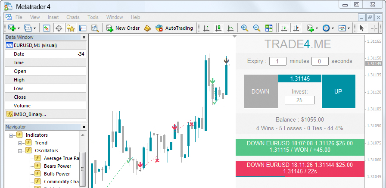Toggle the AutoTrading button
The image size is (386, 188).
(x=174, y=28)
